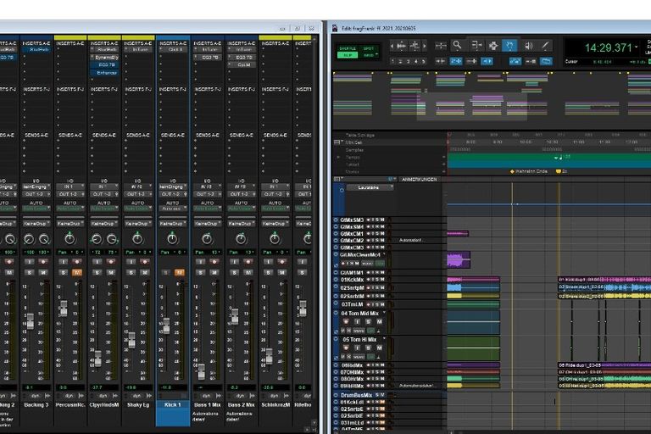
Task: Click the Kick 1 volume fader
Action: click(x=166, y=326)
